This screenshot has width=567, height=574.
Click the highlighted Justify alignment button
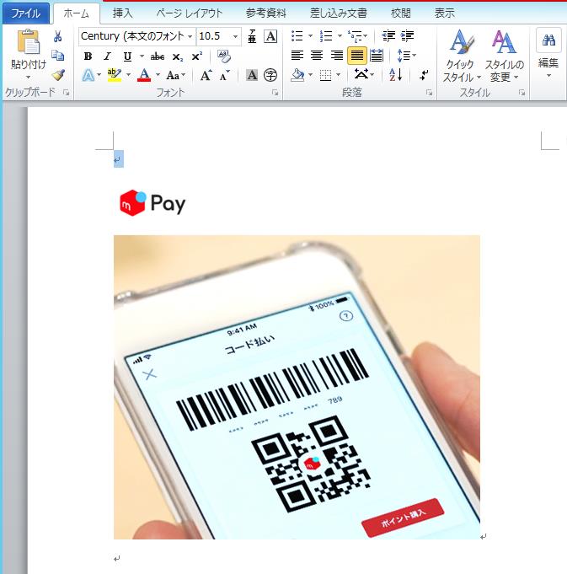(357, 56)
